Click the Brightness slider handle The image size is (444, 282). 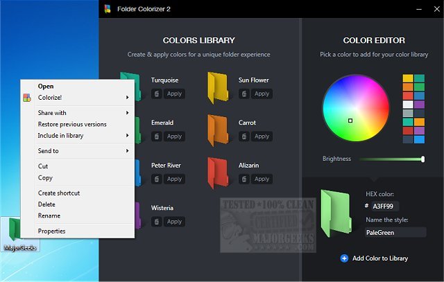(x=422, y=159)
